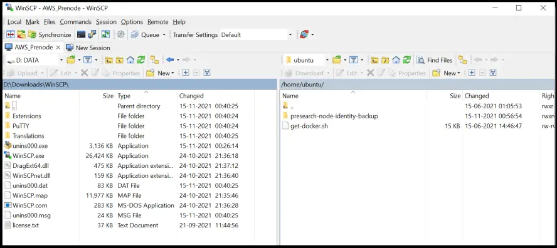Open the Options menu
This screenshot has width=557, height=248.
click(132, 22)
